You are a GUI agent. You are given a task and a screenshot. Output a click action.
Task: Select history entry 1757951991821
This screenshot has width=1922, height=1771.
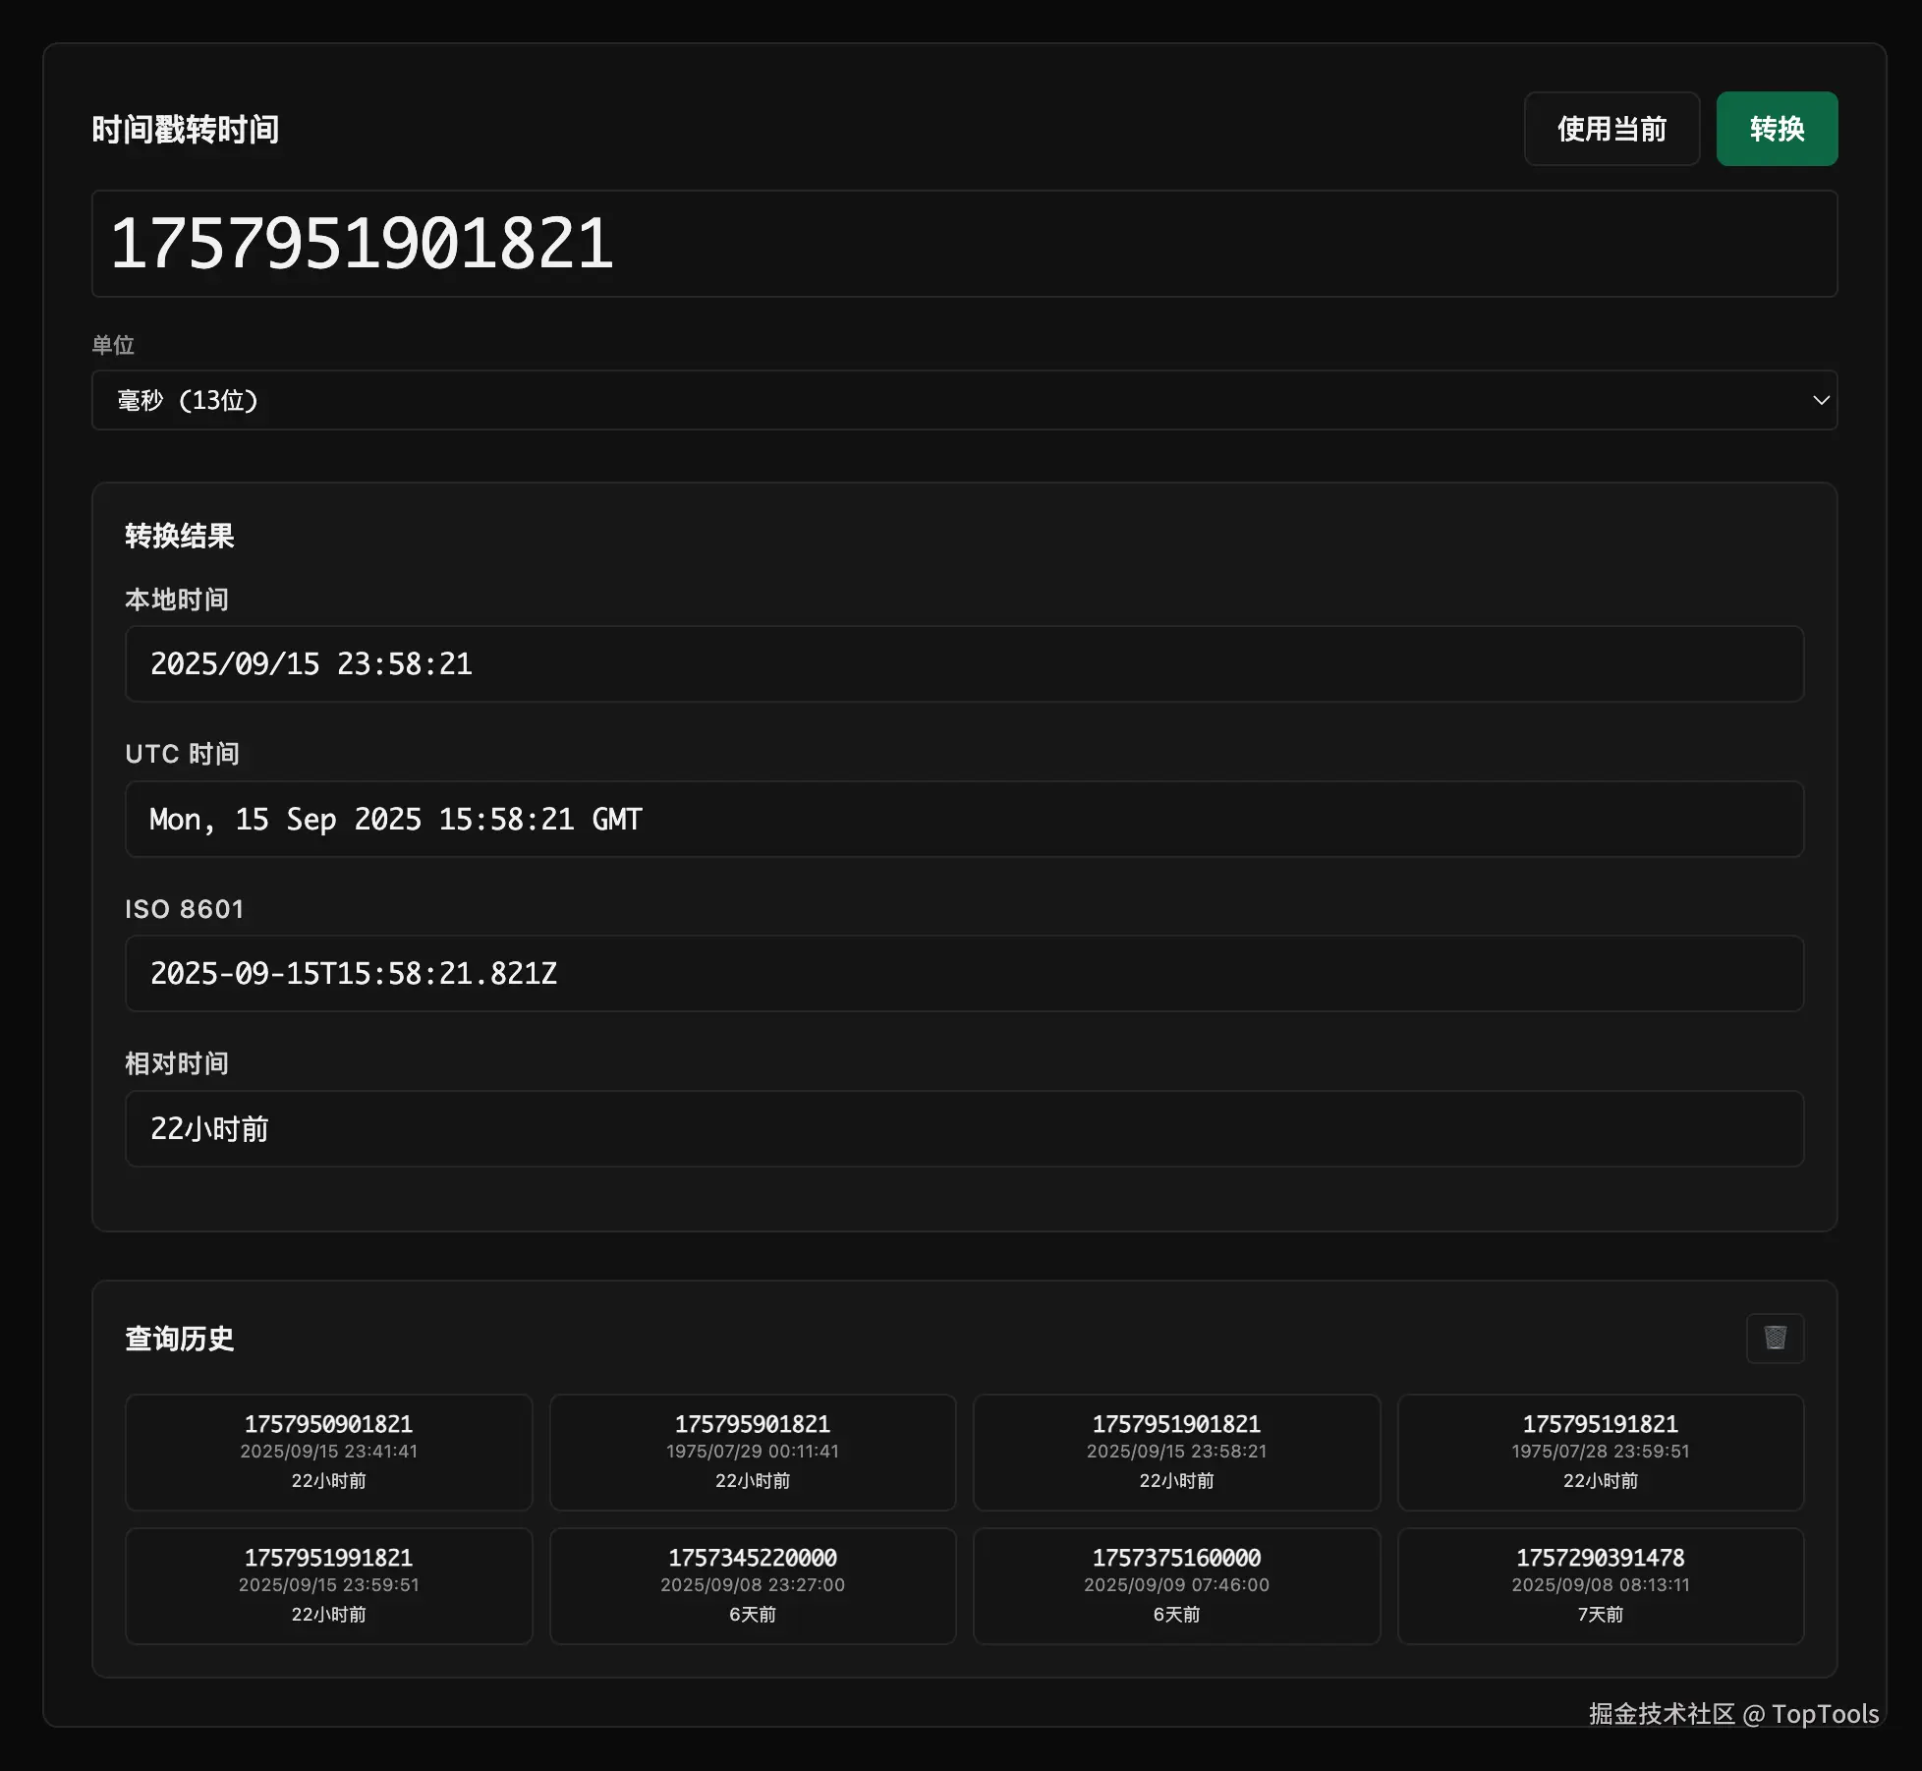pos(328,1586)
